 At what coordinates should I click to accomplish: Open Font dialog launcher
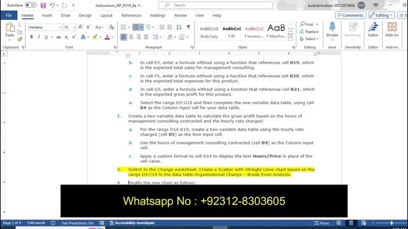coord(115,47)
